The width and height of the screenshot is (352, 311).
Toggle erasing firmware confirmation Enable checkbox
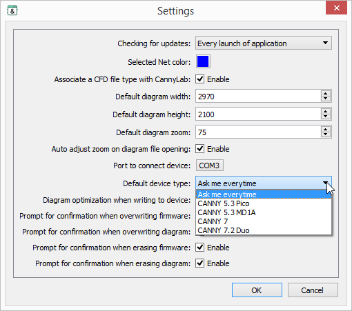[199, 248]
